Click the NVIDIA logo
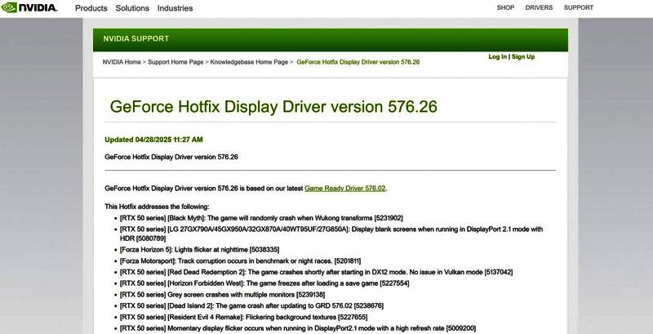 click(29, 8)
